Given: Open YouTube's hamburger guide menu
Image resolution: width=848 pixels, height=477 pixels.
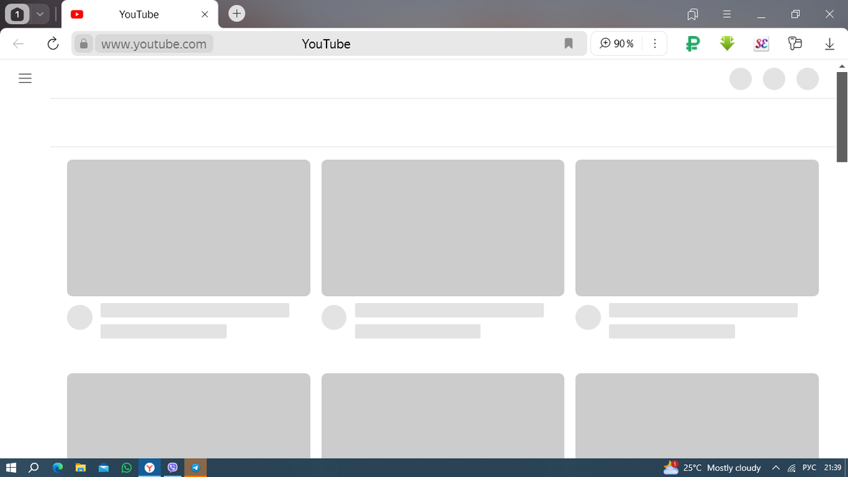Looking at the screenshot, I should (25, 78).
